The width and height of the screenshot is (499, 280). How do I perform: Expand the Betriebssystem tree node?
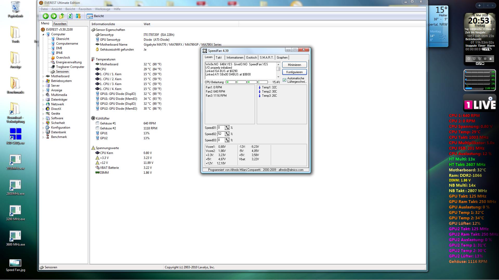click(43, 81)
